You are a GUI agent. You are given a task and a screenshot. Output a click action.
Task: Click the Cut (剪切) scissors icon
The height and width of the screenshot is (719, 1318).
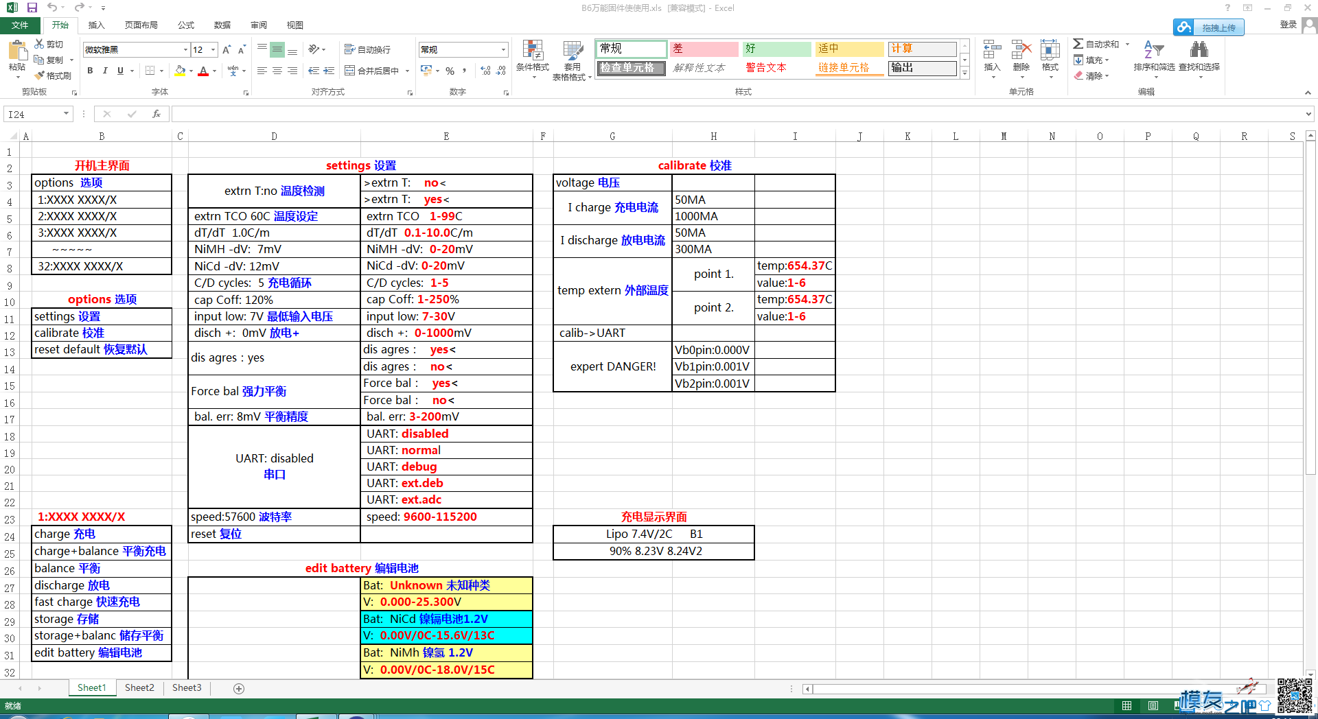click(39, 44)
